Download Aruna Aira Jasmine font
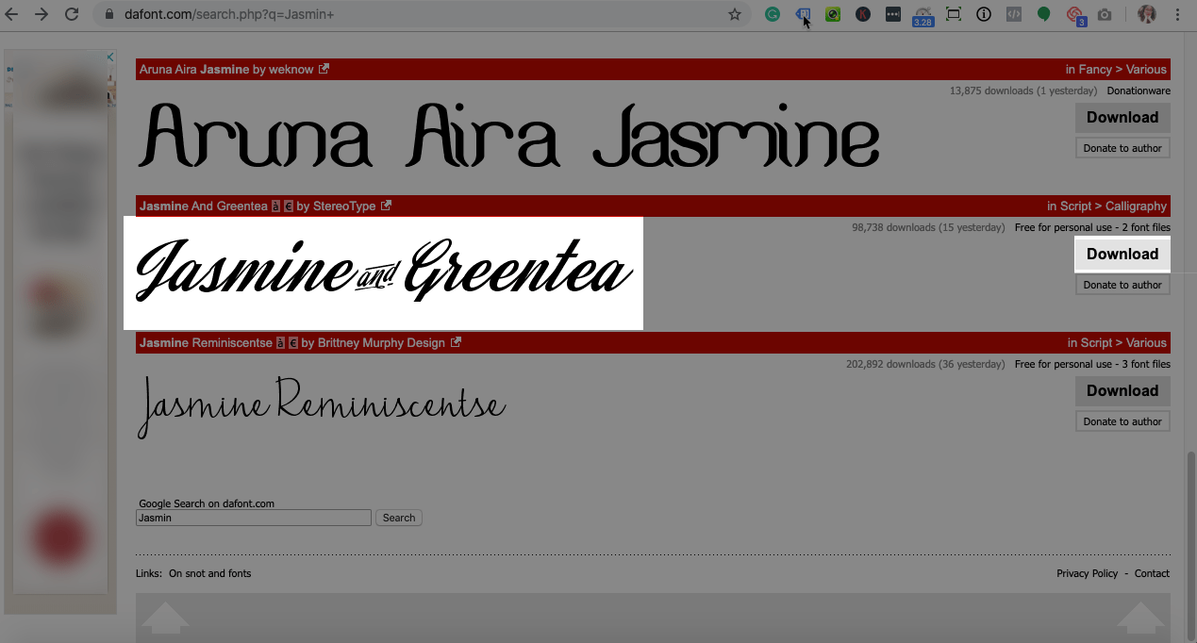This screenshot has width=1197, height=643. (x=1122, y=117)
